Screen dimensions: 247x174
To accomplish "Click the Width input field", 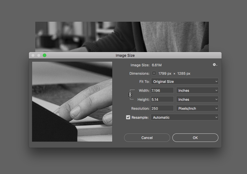I will pos(162,90).
